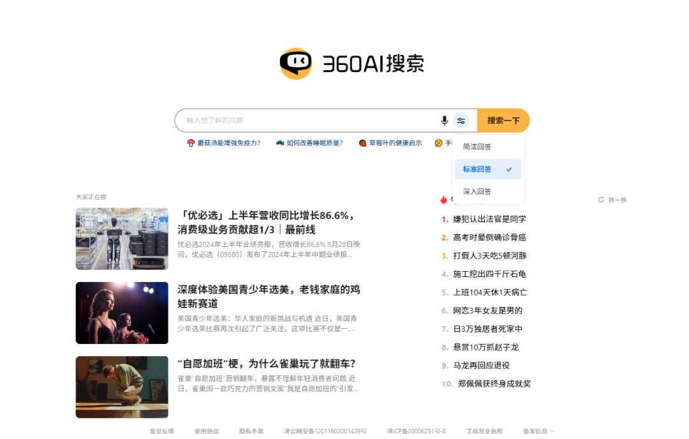Open hot search 上班104天休1天病亡
The image size is (689, 439).
(490, 293)
